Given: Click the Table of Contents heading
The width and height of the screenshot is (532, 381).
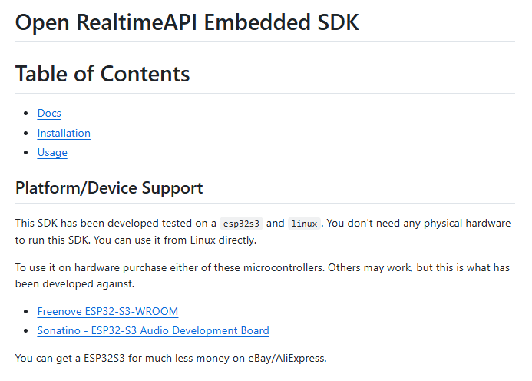Looking at the screenshot, I should point(102,74).
